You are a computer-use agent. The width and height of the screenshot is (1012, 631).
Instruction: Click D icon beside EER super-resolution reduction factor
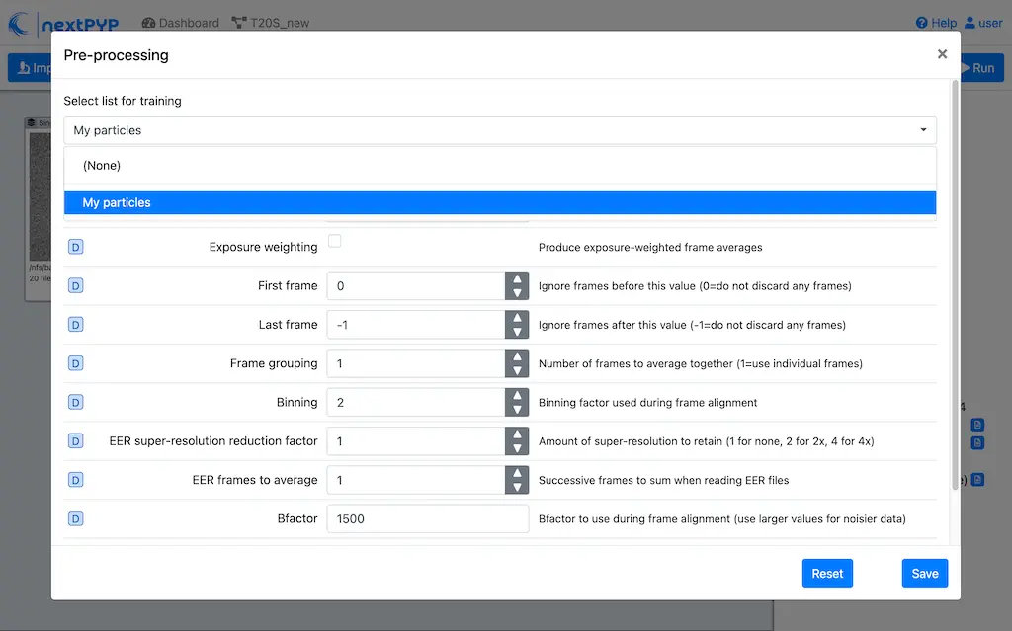pos(76,440)
